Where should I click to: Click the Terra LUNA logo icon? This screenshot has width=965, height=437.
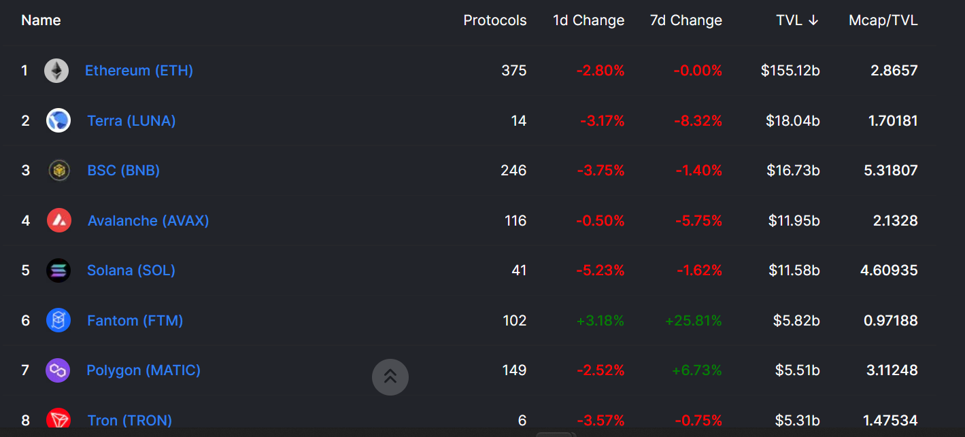click(x=58, y=121)
